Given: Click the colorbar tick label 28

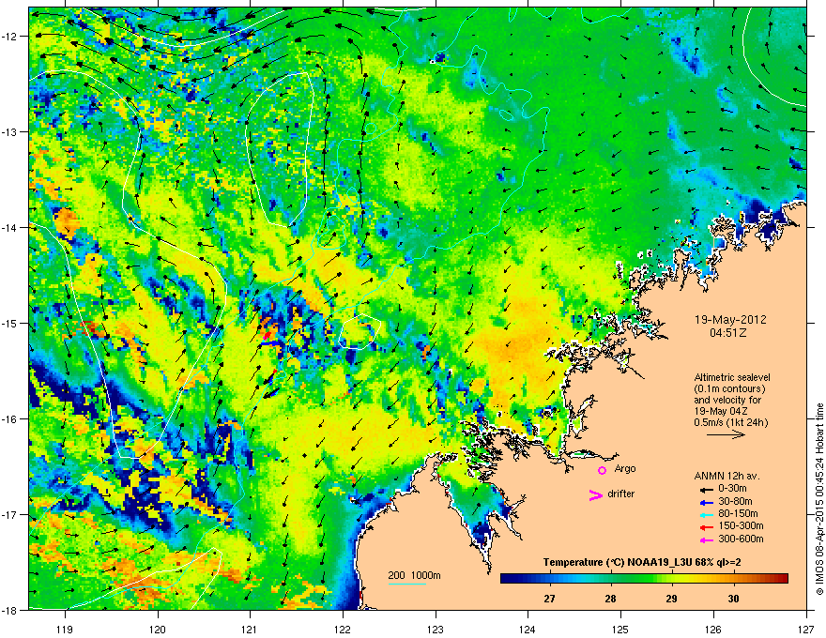Looking at the screenshot, I should point(610,599).
